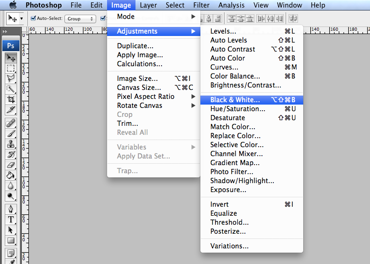
Task: Select the Crop tool
Action: click(11, 99)
